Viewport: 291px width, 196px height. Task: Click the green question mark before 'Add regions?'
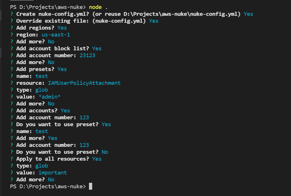12,28
